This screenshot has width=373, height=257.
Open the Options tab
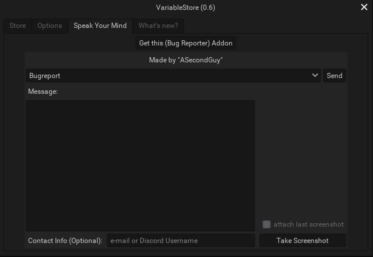(49, 26)
